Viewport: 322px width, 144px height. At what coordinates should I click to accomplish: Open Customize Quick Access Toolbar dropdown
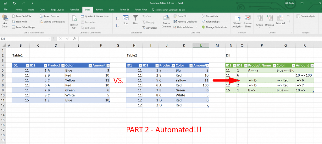click(x=33, y=3)
